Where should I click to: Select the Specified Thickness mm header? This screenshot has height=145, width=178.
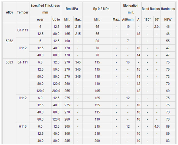coord(45,9)
